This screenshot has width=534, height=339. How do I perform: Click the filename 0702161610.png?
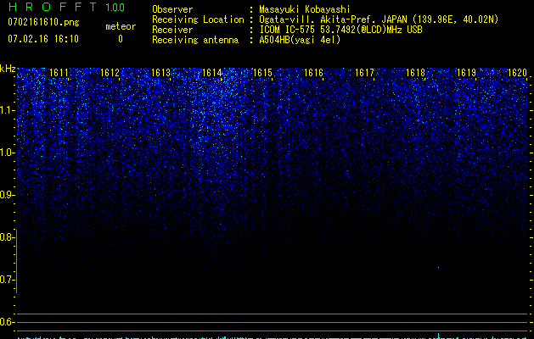tap(43, 22)
